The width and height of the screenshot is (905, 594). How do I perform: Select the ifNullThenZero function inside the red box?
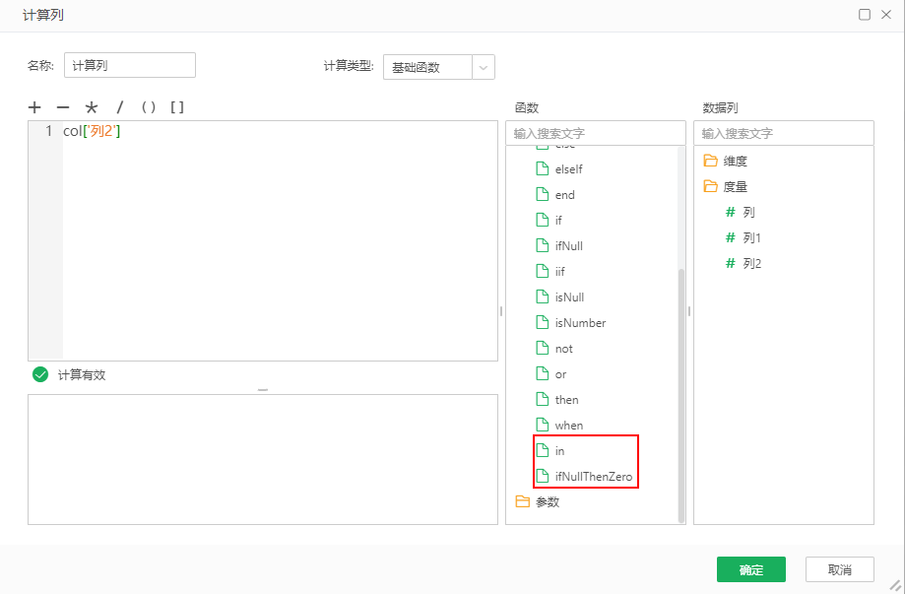coord(586,476)
